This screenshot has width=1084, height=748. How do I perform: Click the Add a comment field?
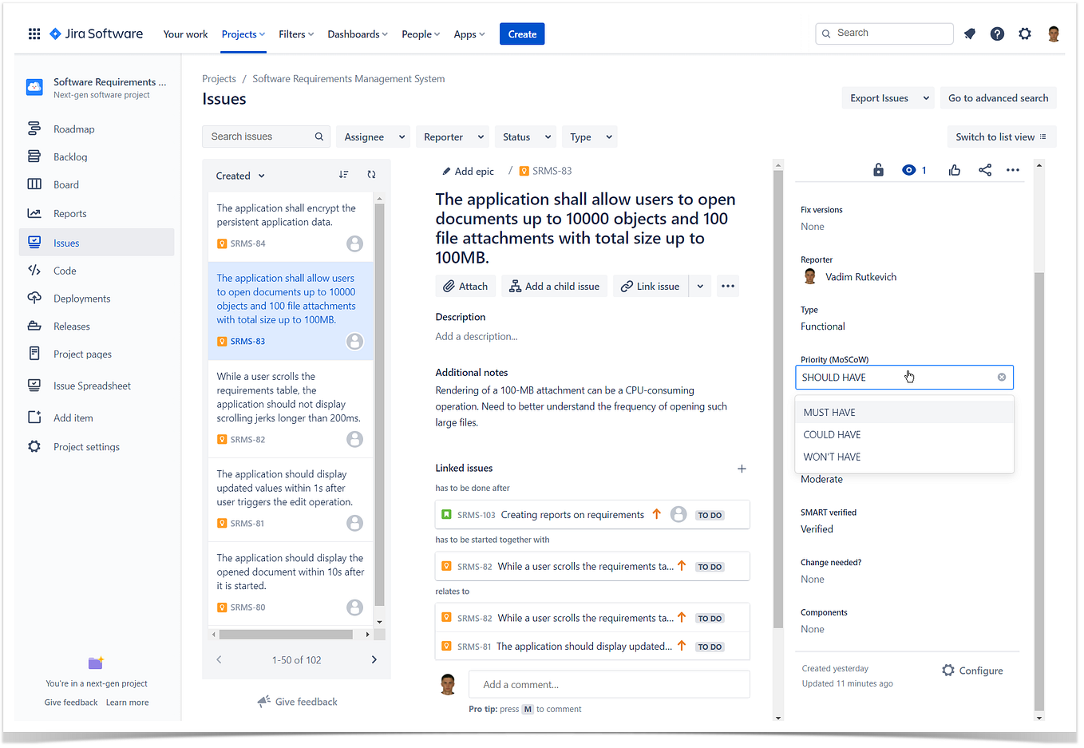(608, 684)
